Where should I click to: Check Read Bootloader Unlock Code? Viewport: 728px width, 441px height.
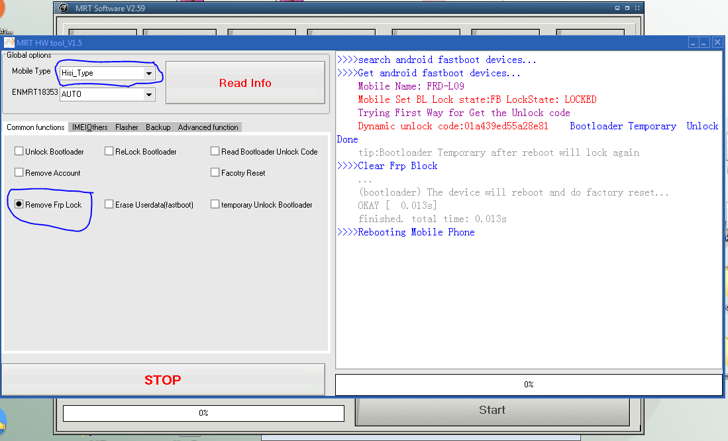click(215, 151)
